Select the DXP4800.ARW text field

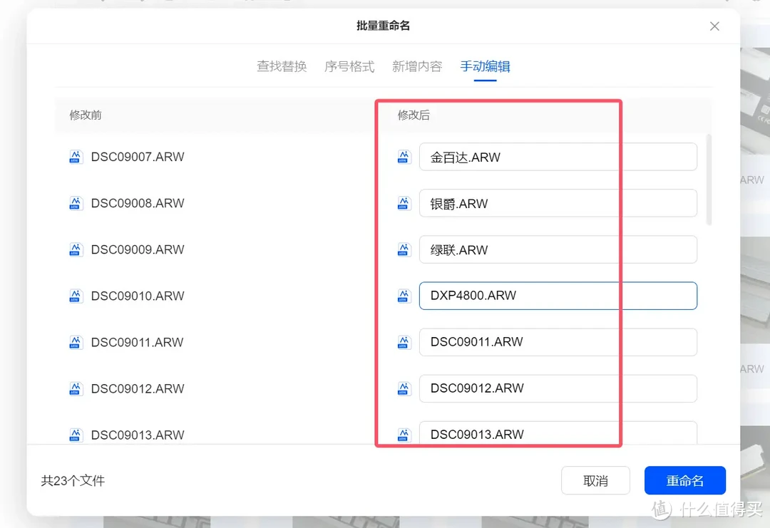558,296
